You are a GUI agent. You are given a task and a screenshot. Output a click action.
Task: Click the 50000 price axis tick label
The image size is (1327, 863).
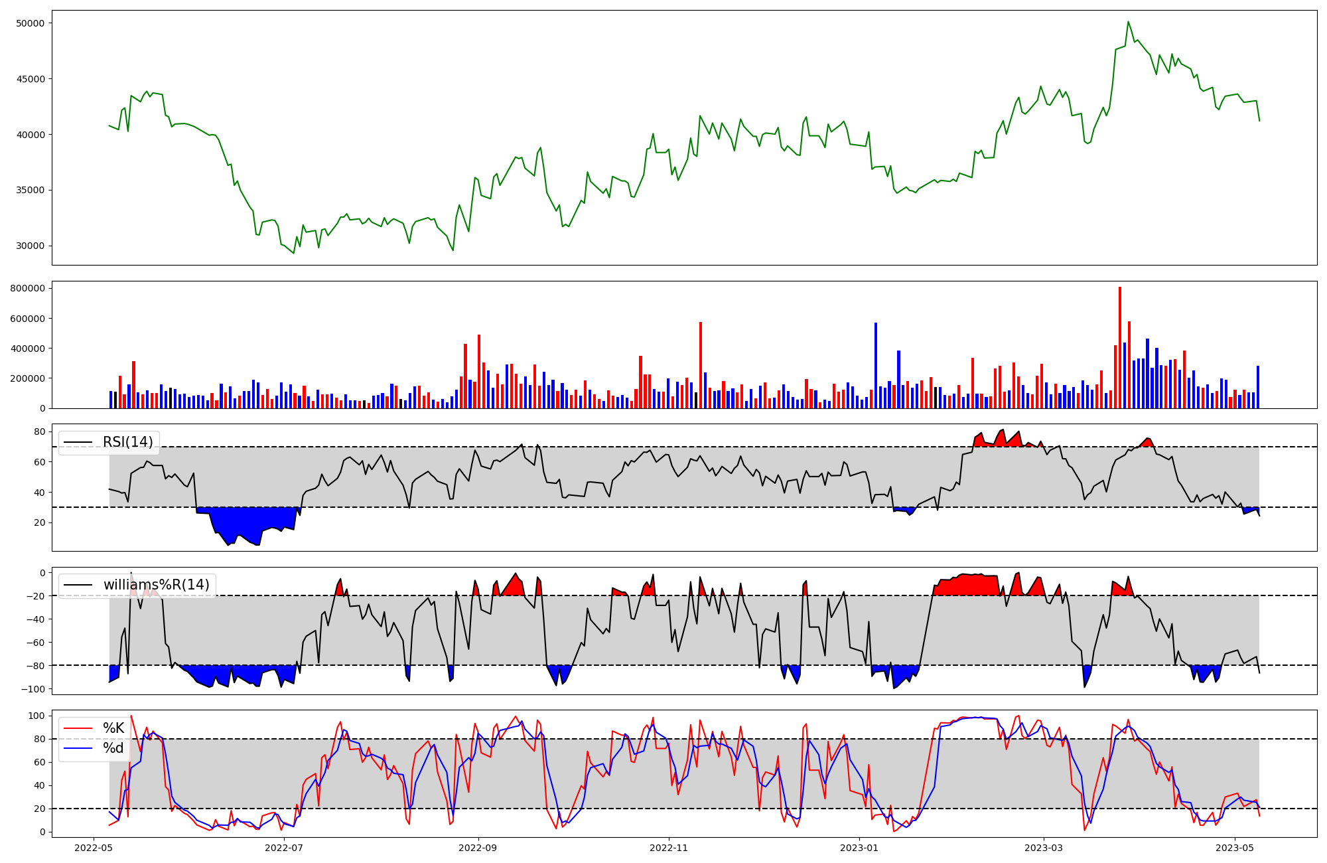coord(30,23)
